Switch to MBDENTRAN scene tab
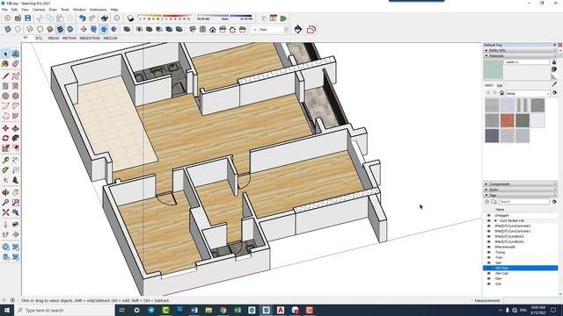The height and width of the screenshot is (316, 563). (90, 38)
